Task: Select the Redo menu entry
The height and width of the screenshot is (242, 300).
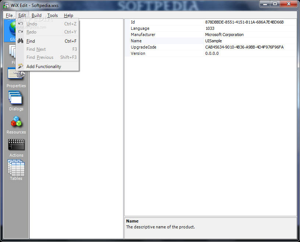Action: tap(47, 32)
